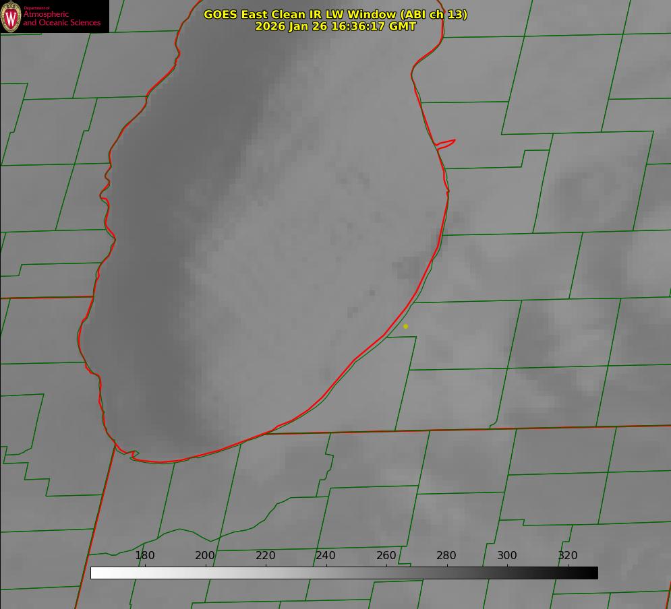Click the 300 colorbar label
This screenshot has height=609, width=671.
(507, 555)
